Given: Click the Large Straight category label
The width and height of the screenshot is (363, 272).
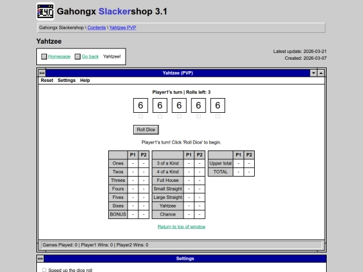Looking at the screenshot, I should click(167, 197).
